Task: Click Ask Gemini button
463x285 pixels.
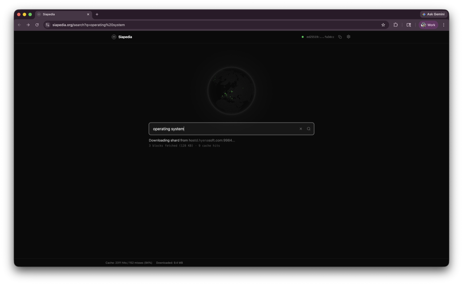Action: click(433, 14)
